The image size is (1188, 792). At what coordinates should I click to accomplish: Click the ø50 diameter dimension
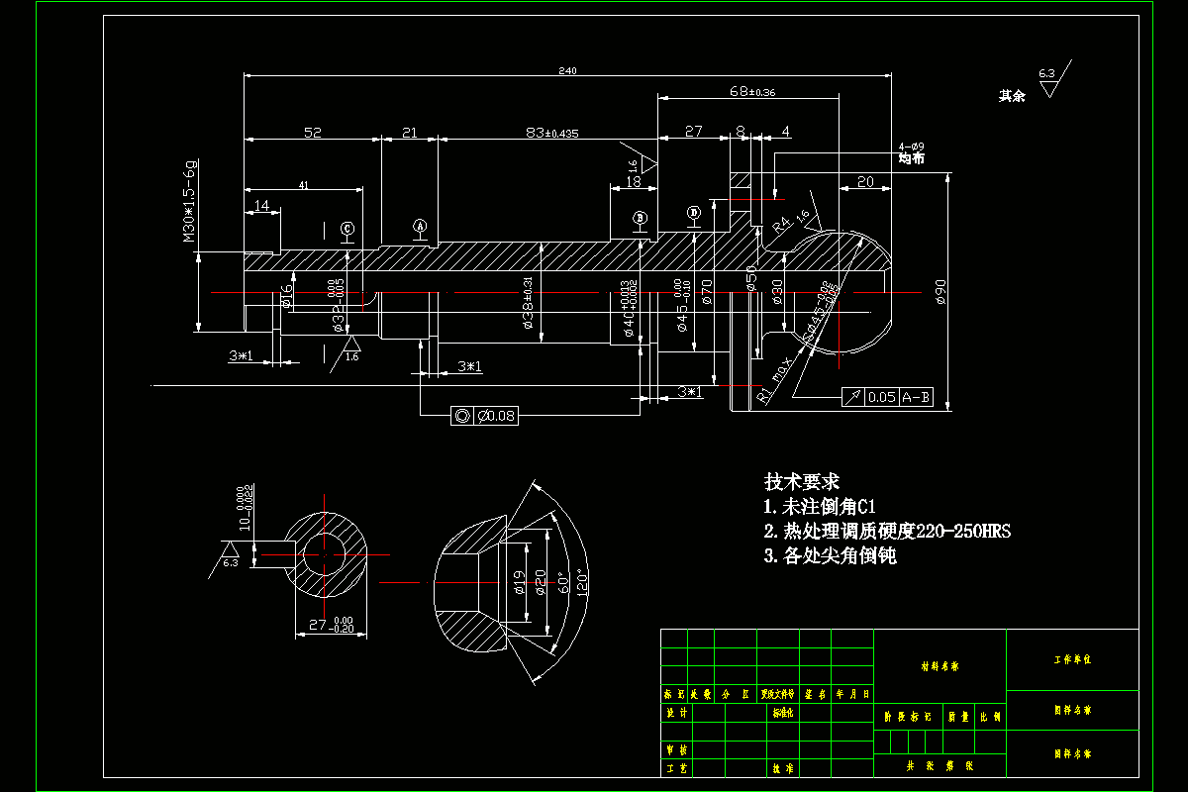[x=751, y=276]
